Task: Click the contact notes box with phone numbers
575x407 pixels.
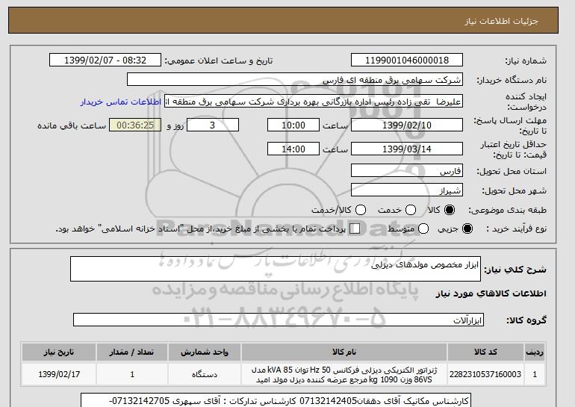Action: pyautogui.click(x=276, y=400)
